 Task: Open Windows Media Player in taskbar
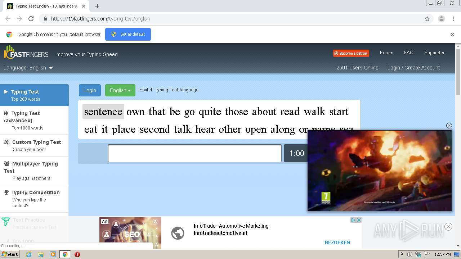pos(53,254)
